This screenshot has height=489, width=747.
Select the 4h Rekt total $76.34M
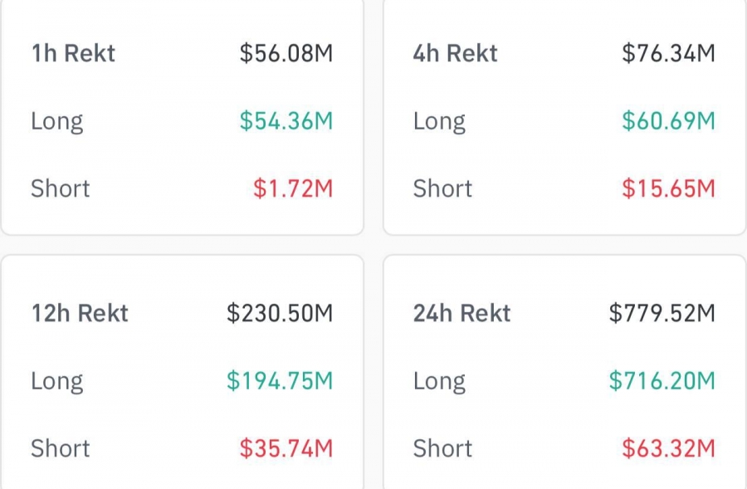pyautogui.click(x=668, y=54)
